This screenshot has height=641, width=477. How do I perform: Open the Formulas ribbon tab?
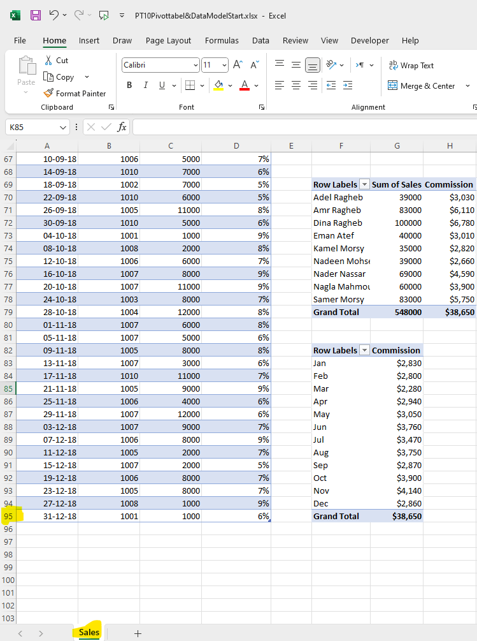[222, 40]
